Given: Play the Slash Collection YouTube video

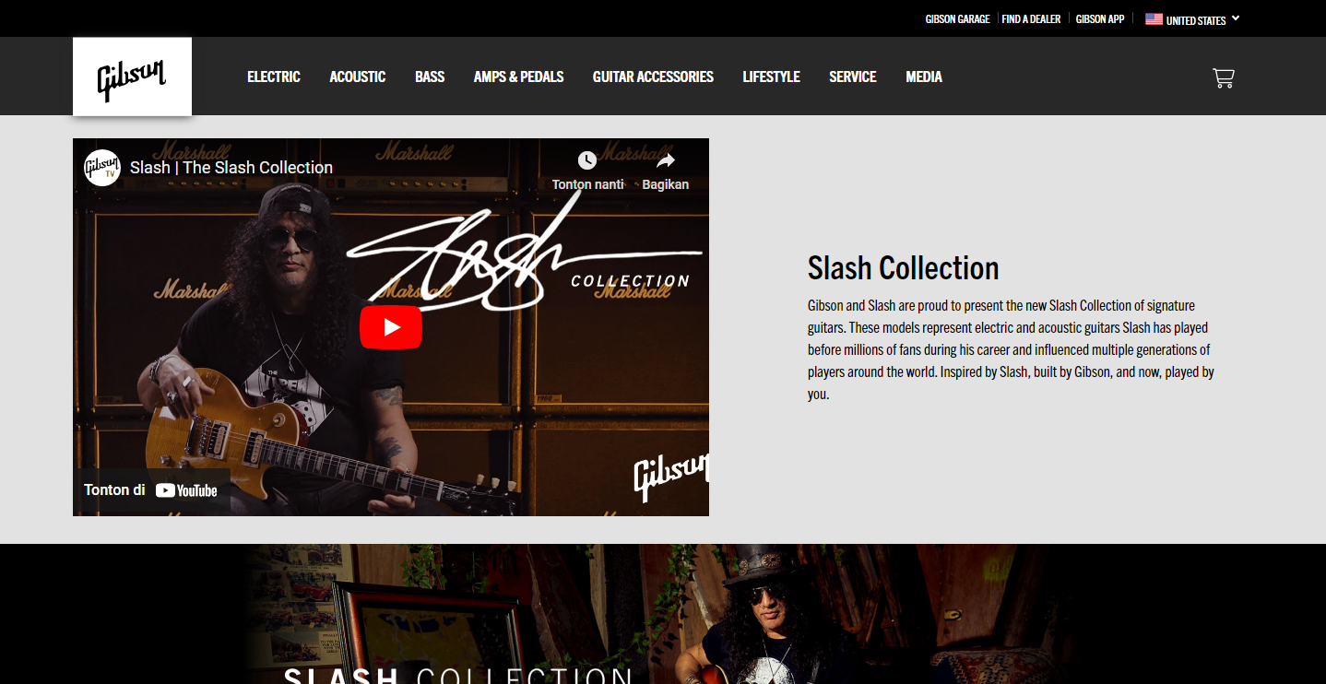Looking at the screenshot, I should click(x=391, y=327).
